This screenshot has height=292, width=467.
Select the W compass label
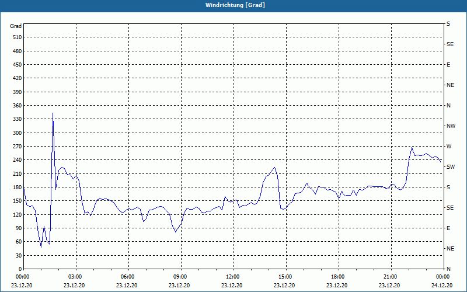(x=449, y=147)
